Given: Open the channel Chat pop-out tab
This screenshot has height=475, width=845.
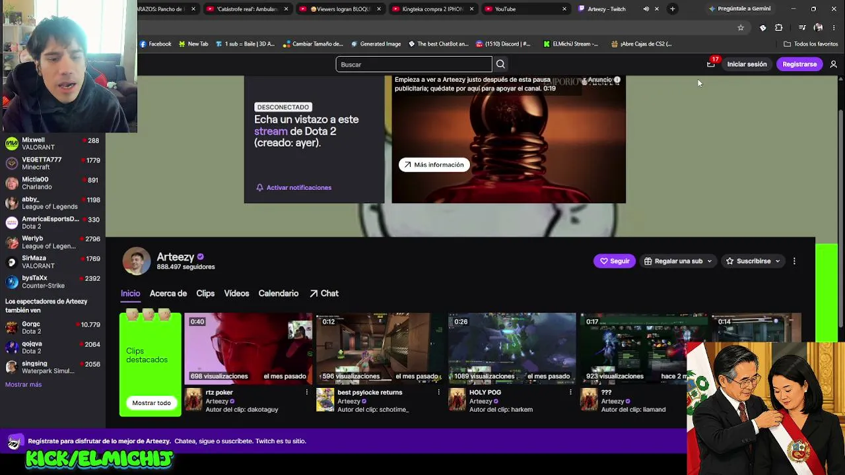Looking at the screenshot, I should pos(323,294).
